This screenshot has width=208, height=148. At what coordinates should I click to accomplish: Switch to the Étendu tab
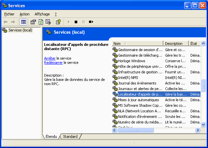click(x=51, y=137)
